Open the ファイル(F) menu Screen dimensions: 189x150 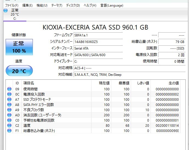(12, 5)
